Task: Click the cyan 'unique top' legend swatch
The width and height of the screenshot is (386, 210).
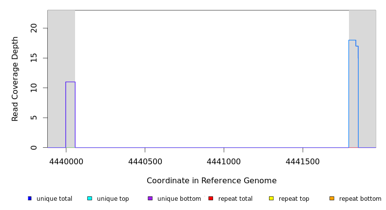Action: click(90, 198)
